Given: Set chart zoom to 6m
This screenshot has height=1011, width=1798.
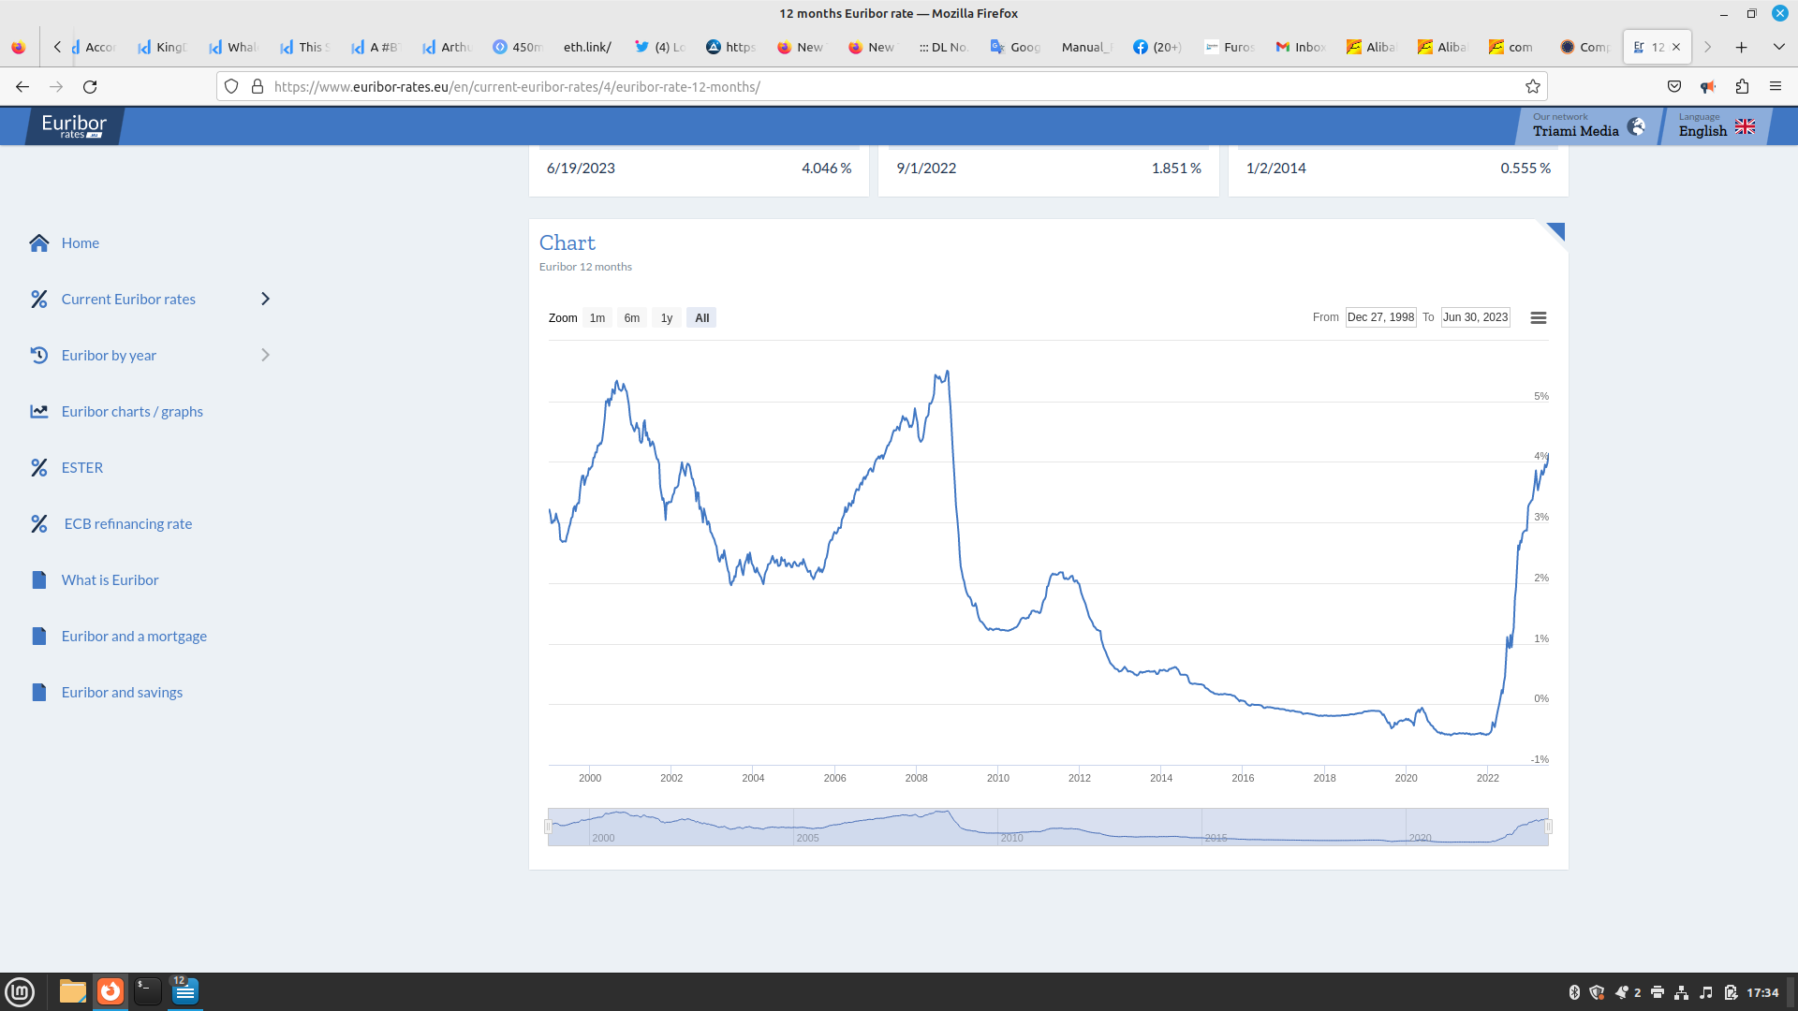Looking at the screenshot, I should (632, 318).
